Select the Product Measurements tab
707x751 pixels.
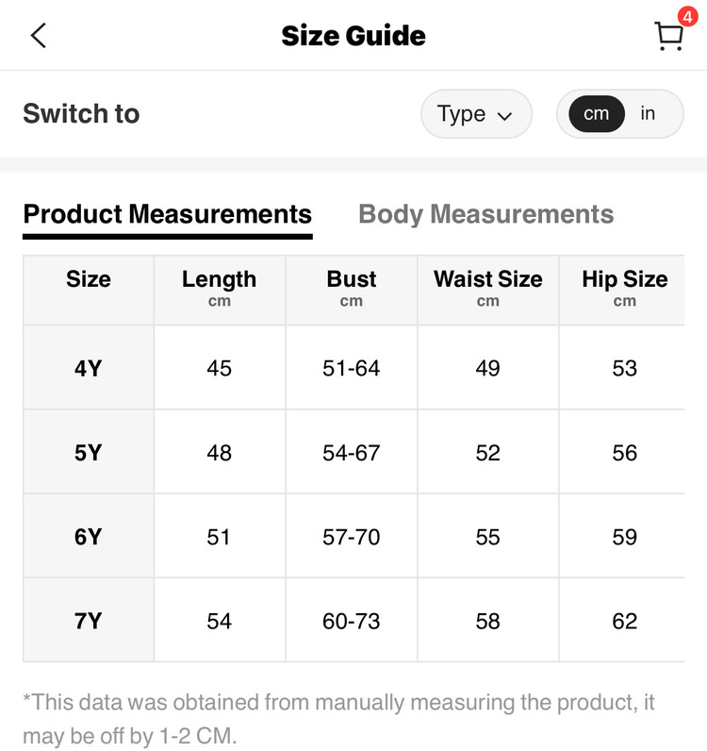[x=168, y=214]
